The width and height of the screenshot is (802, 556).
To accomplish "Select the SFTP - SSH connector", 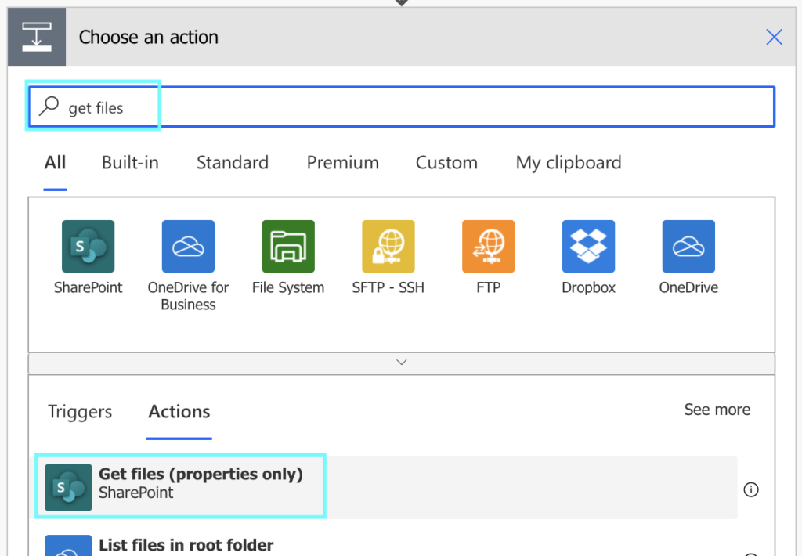I will tap(388, 246).
